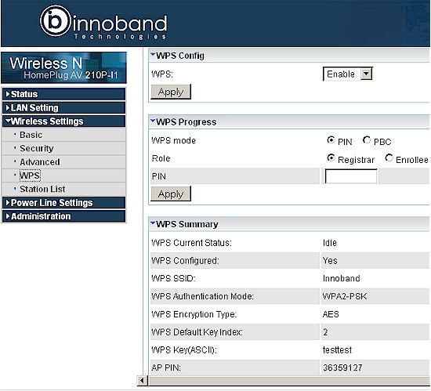Click the AP PIN label
The image size is (431, 391).
(166, 367)
